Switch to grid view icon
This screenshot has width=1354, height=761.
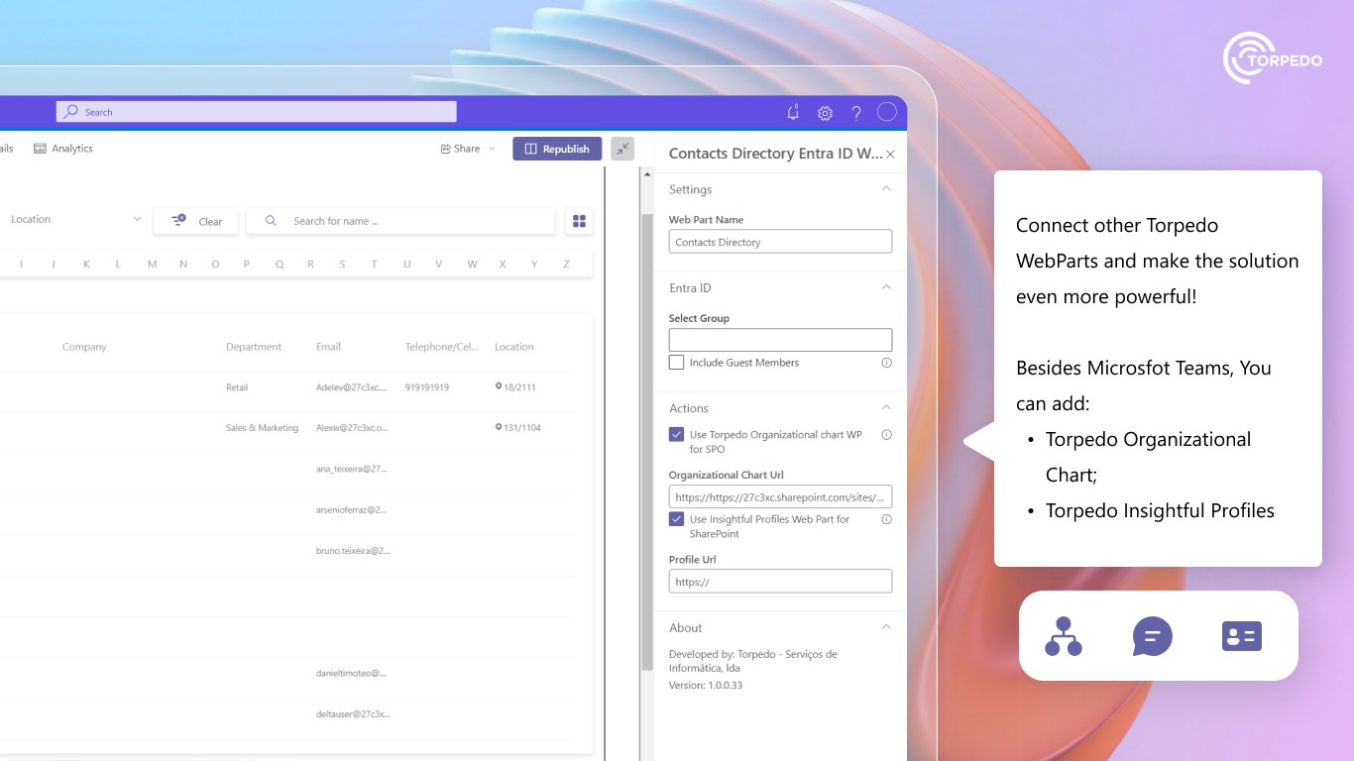[x=580, y=221]
